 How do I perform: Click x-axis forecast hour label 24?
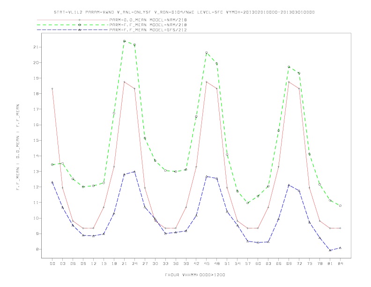point(134,264)
